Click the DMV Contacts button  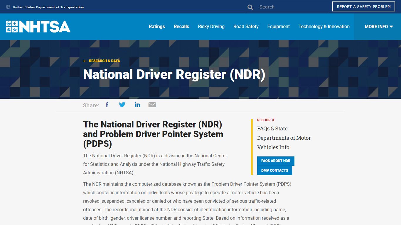click(274, 171)
